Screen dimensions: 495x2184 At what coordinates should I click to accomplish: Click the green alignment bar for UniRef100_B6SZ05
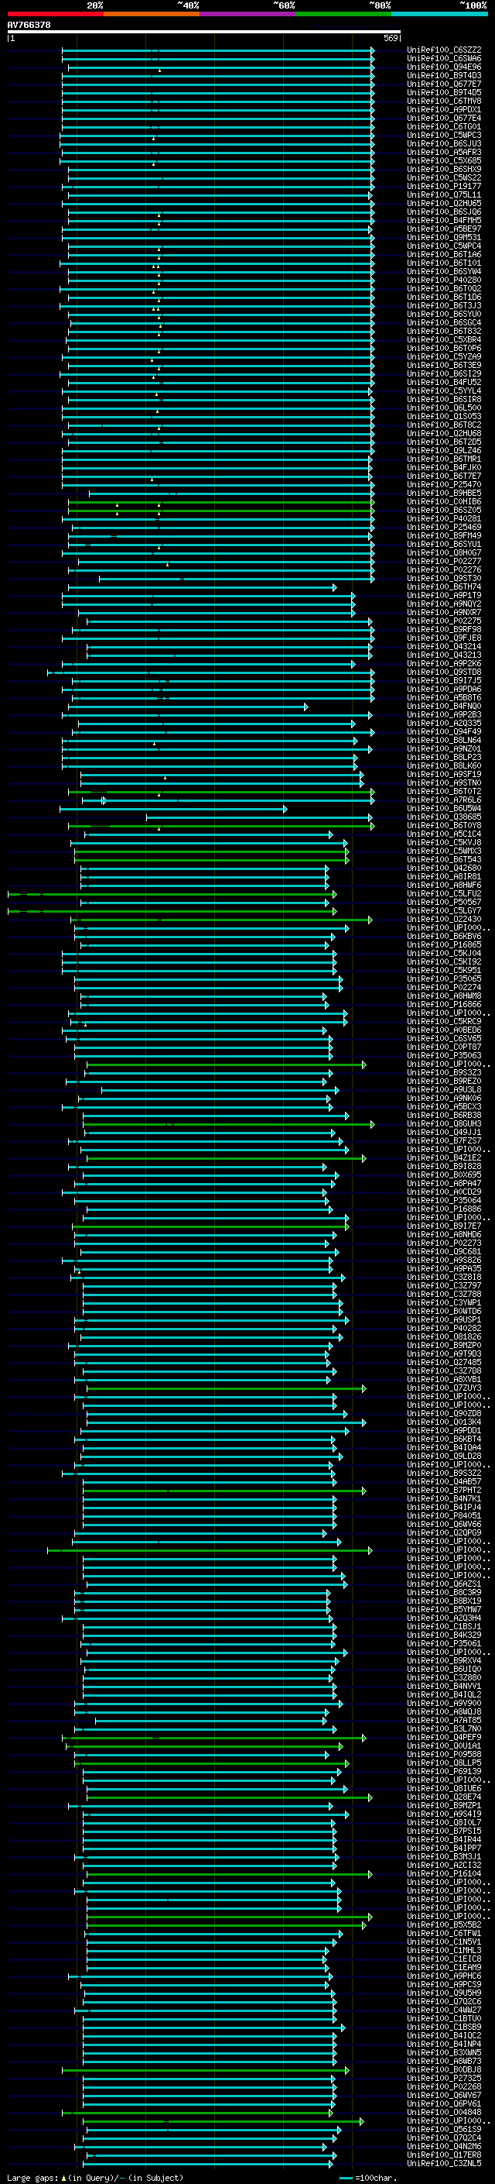pyautogui.click(x=221, y=511)
